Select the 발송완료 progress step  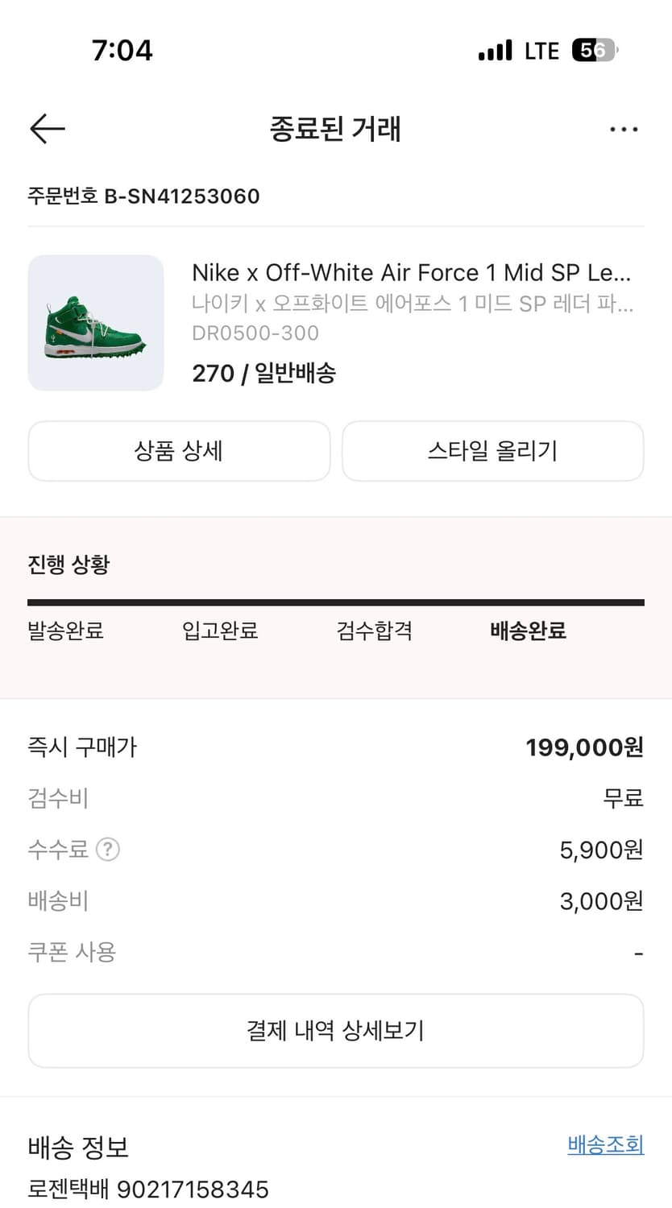pos(65,631)
